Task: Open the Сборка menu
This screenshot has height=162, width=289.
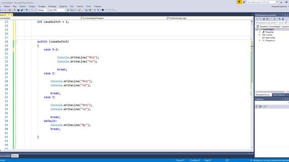Action: 32,6
